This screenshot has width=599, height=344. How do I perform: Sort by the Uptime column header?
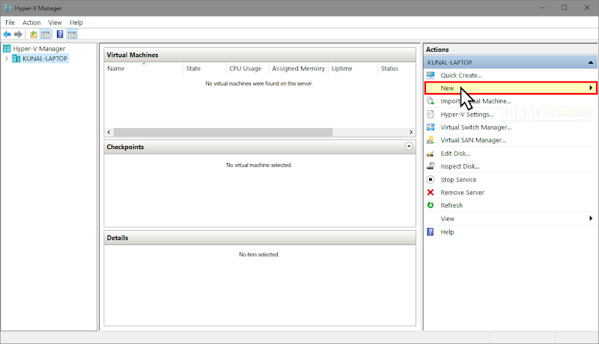353,68
